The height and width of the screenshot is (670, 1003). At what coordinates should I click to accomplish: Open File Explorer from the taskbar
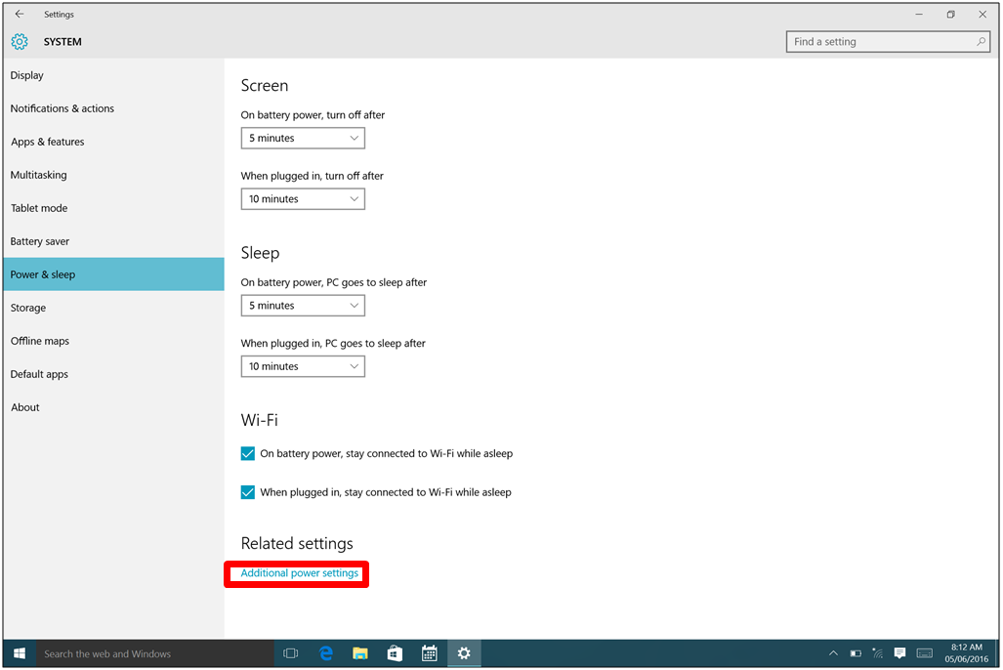[x=360, y=653]
